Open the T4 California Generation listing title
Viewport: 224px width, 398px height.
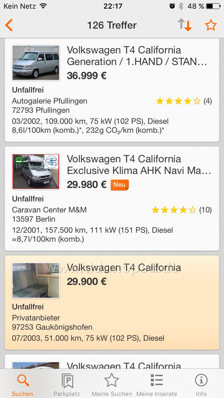point(137,56)
